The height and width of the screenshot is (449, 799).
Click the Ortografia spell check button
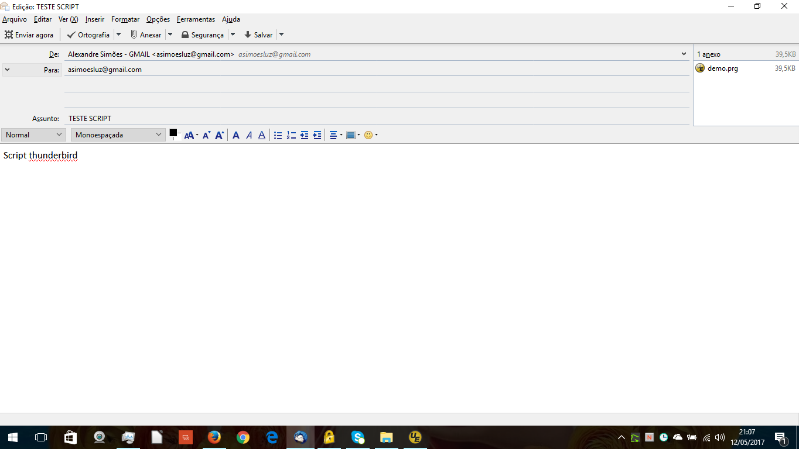point(88,34)
